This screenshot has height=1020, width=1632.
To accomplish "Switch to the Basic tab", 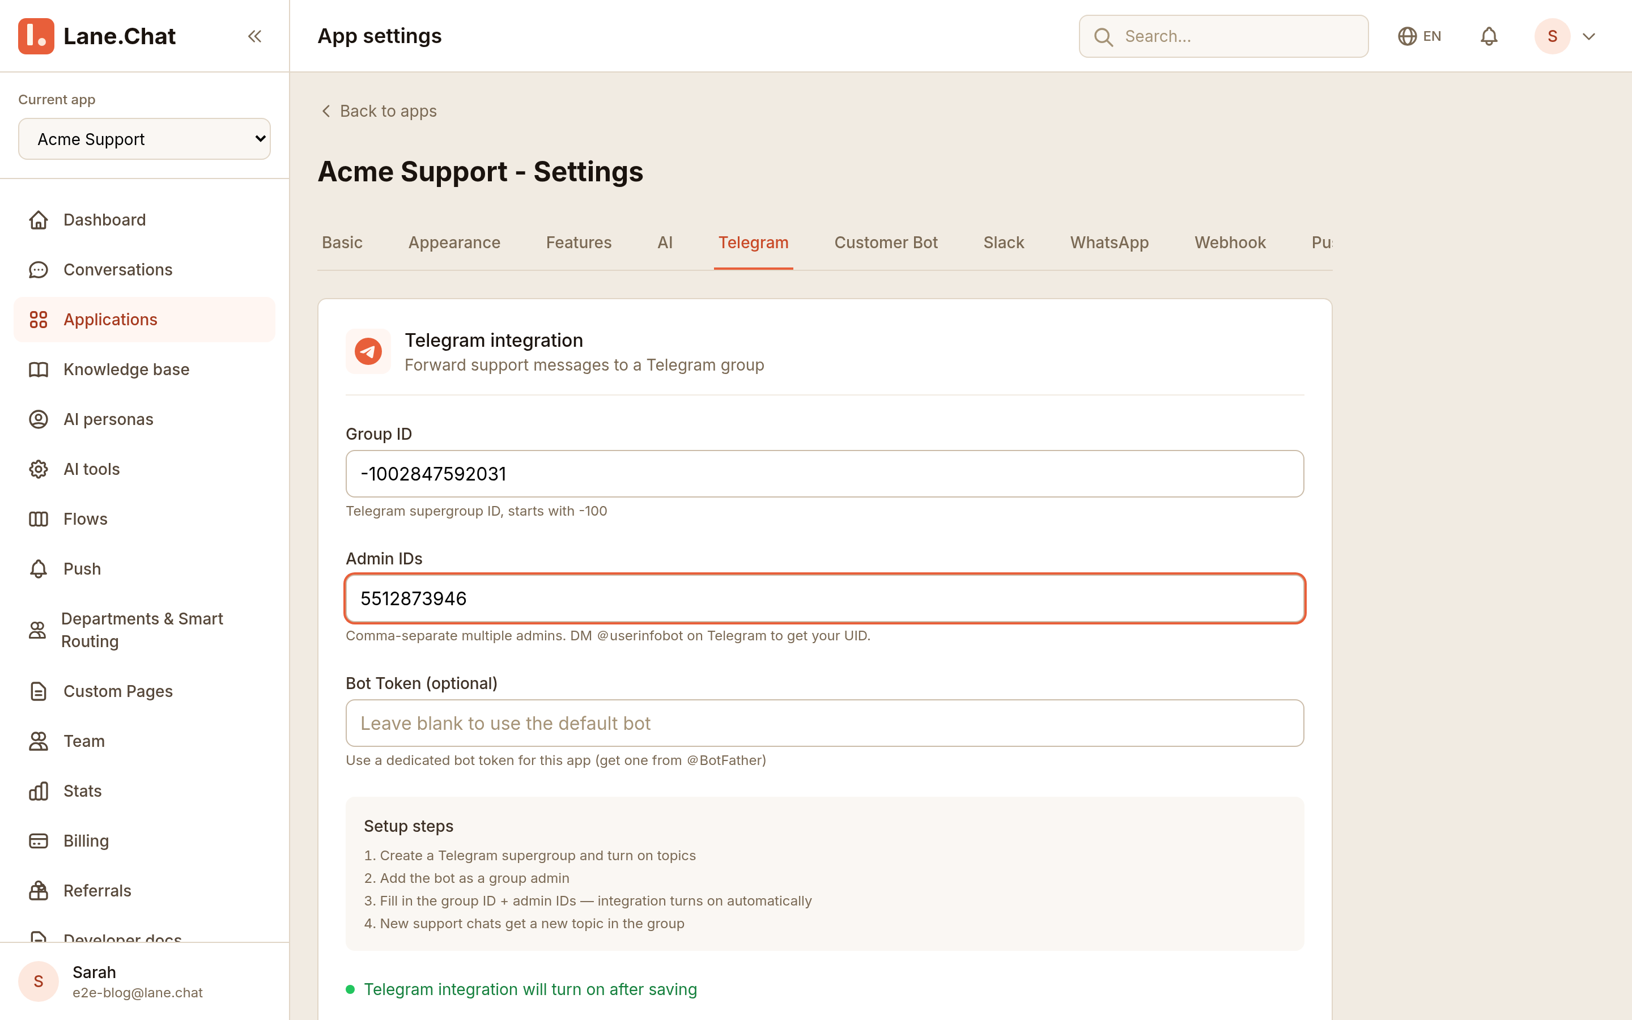I will pyautogui.click(x=342, y=243).
